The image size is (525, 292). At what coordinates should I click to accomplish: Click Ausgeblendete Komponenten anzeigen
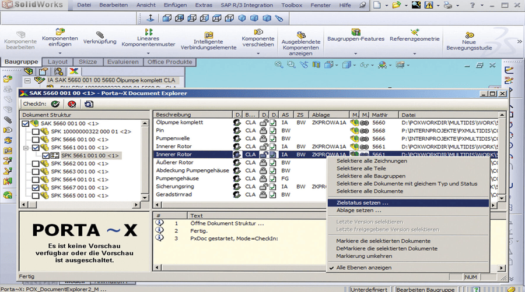[x=300, y=44]
